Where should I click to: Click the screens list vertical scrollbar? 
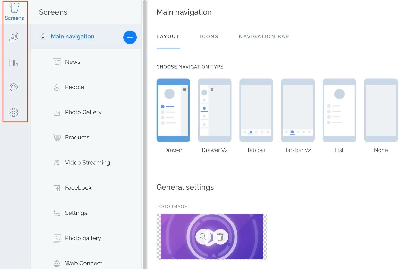pyautogui.click(x=145, y=134)
